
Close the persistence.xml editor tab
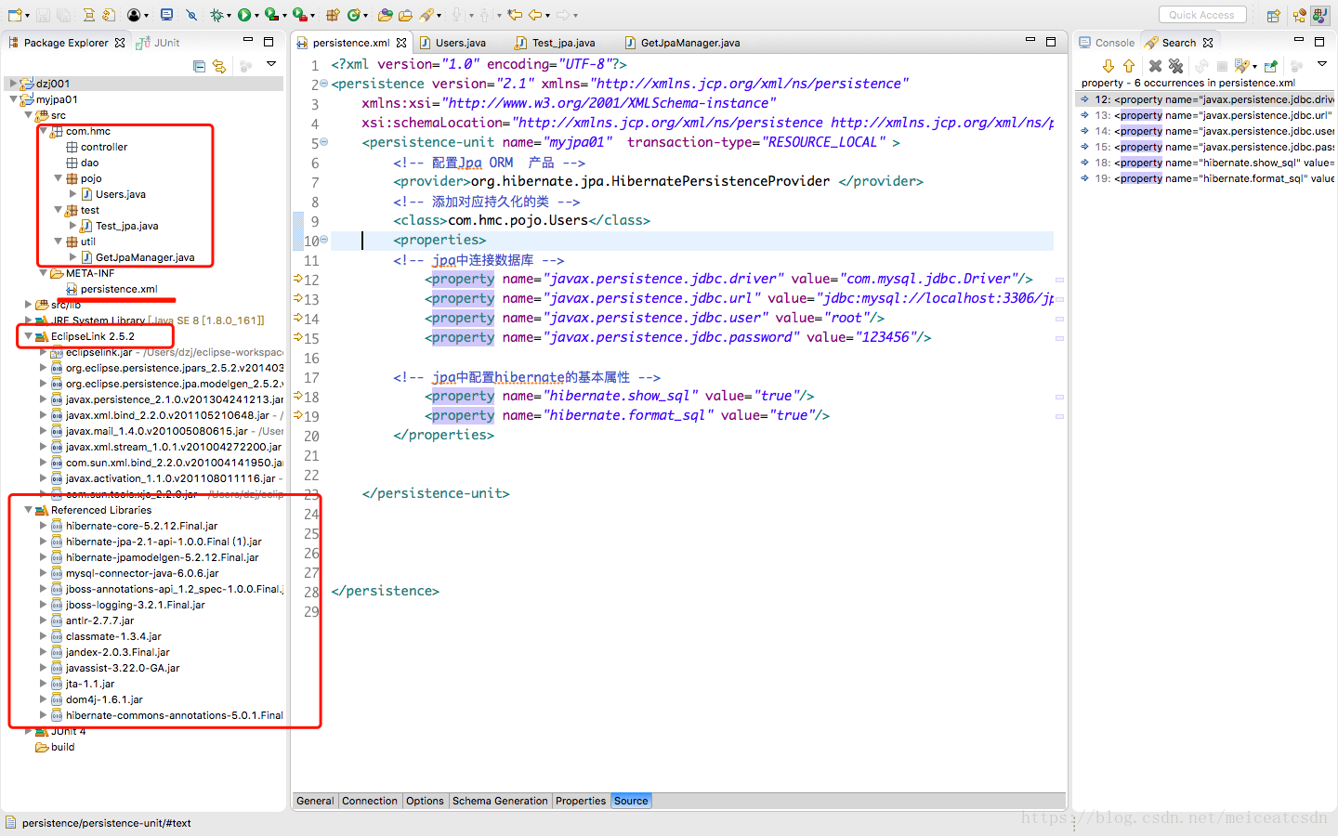click(x=401, y=43)
